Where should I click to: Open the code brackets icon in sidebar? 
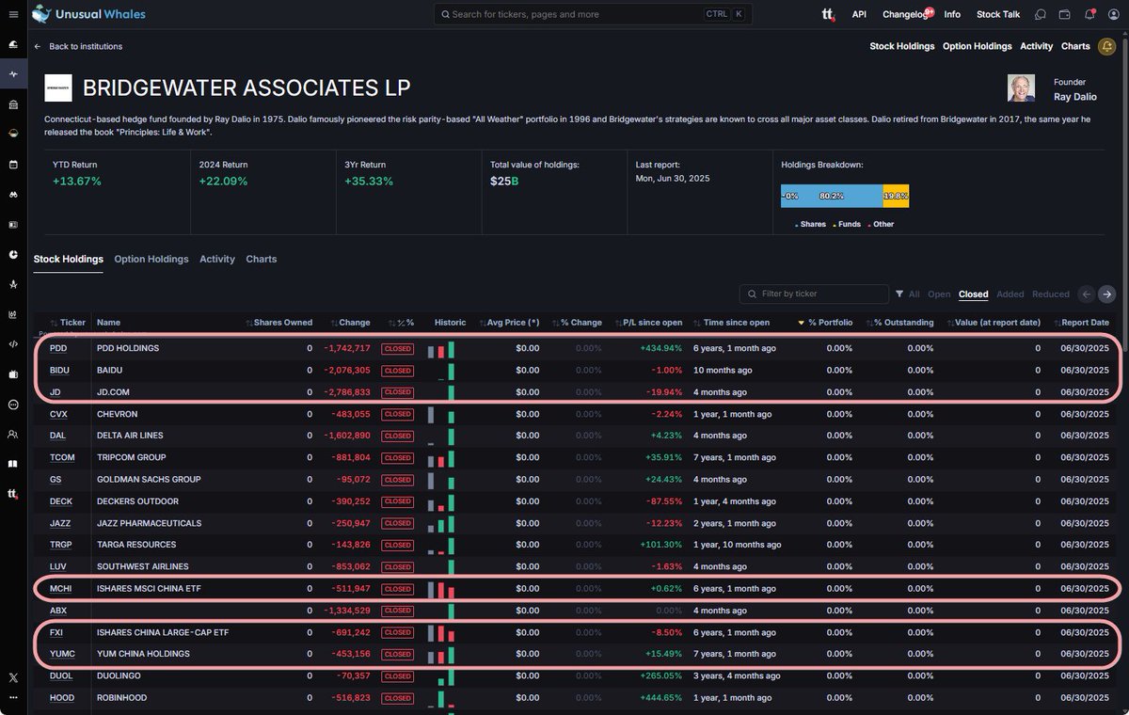[x=13, y=344]
